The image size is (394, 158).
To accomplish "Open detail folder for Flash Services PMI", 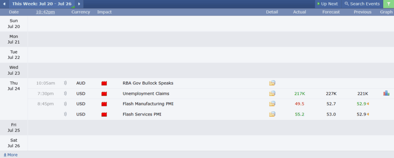I will point(272,114).
